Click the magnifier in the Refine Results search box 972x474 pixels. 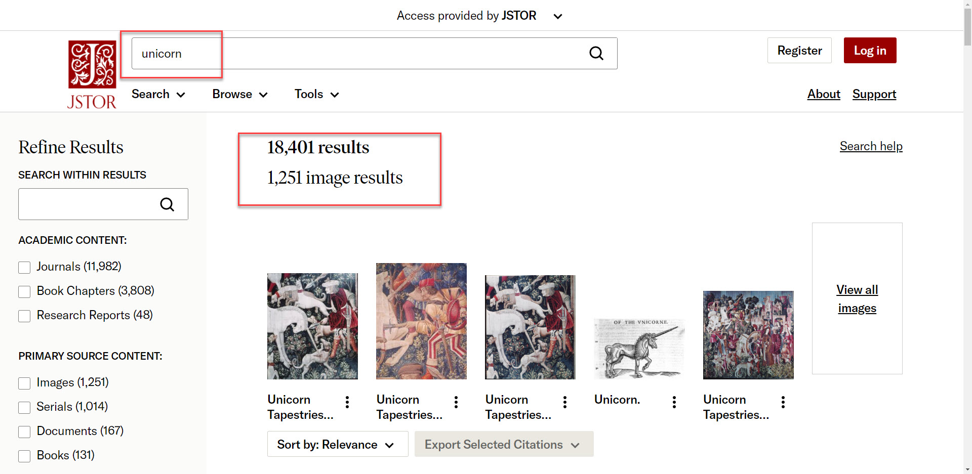pos(167,204)
